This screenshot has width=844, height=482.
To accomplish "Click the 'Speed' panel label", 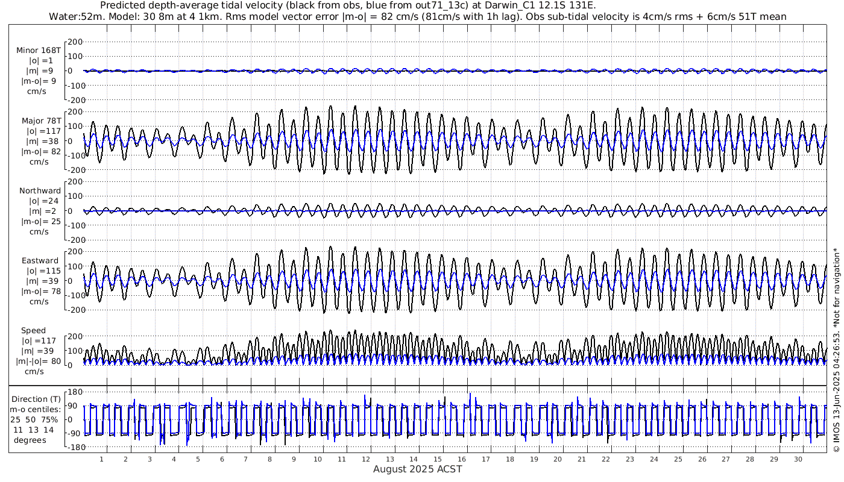I will point(33,331).
